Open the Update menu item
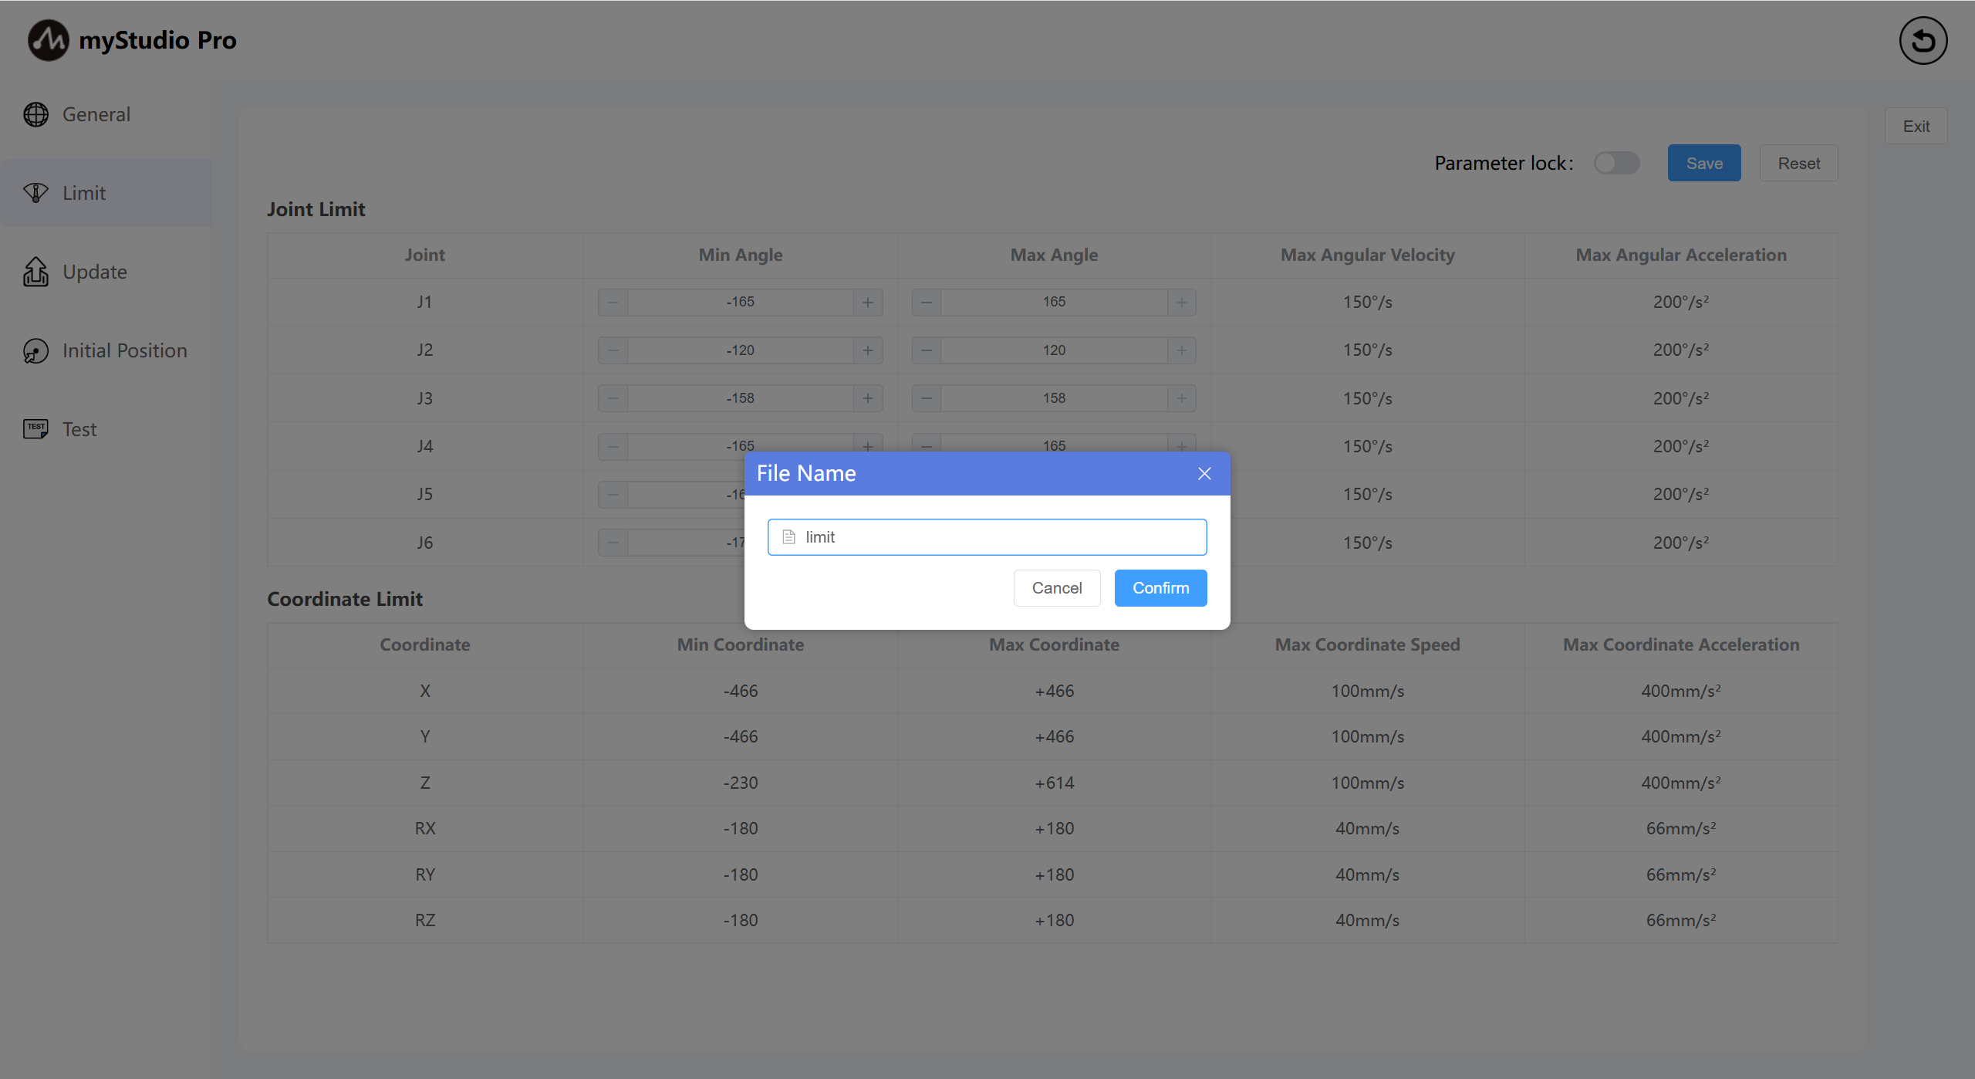Viewport: 1975px width, 1079px height. tap(94, 272)
